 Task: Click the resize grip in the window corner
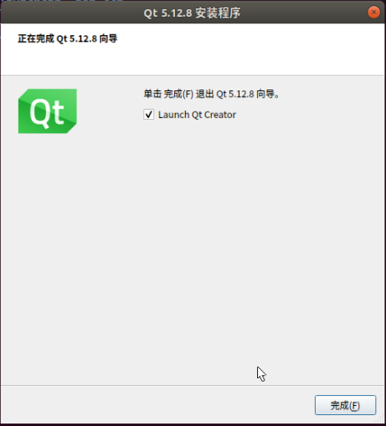coord(380,419)
